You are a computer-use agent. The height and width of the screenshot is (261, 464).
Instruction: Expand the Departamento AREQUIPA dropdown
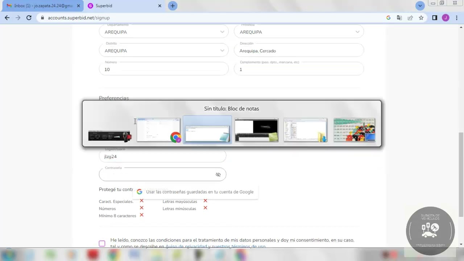coord(164,32)
